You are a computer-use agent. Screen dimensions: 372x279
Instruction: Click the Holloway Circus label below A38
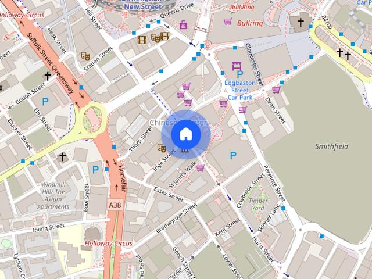pos(109,244)
